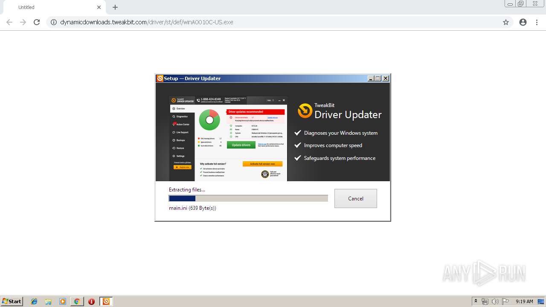
Task: Go forward in Chrome
Action: (x=23, y=22)
